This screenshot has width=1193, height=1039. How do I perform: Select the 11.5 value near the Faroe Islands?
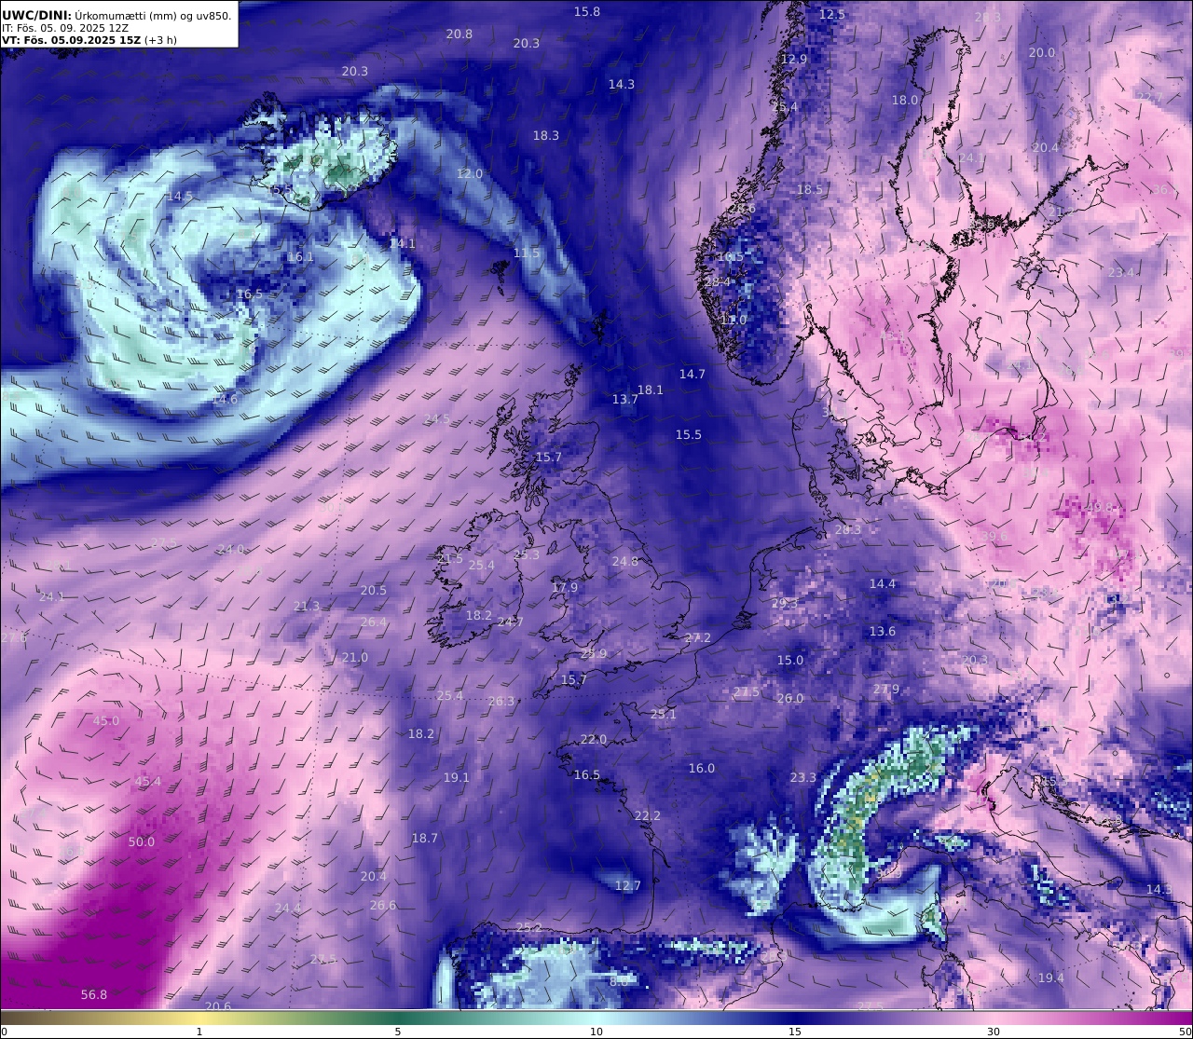527,253
